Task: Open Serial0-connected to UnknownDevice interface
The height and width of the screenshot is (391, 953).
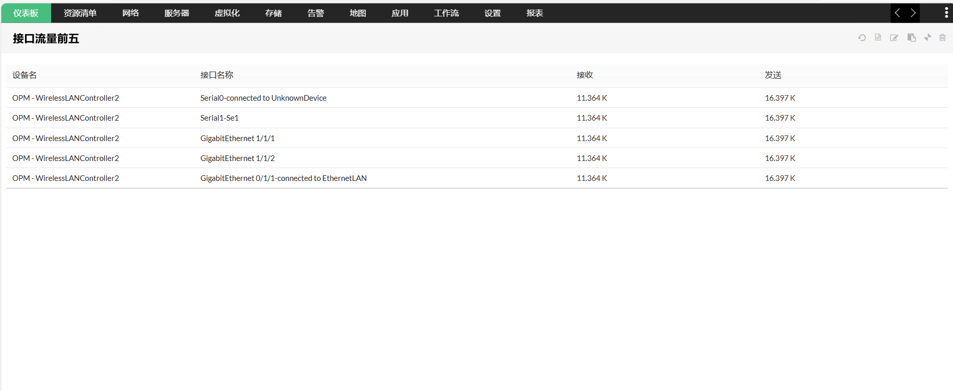Action: 263,98
